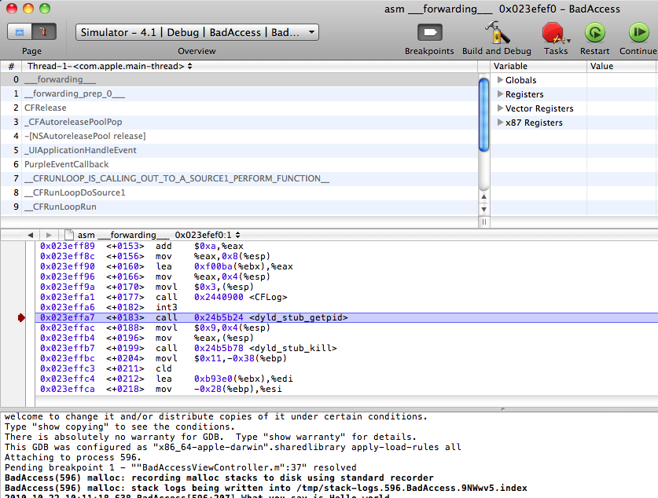This screenshot has width=658, height=498.
Task: Expand the Registers variable group
Action: tap(500, 94)
